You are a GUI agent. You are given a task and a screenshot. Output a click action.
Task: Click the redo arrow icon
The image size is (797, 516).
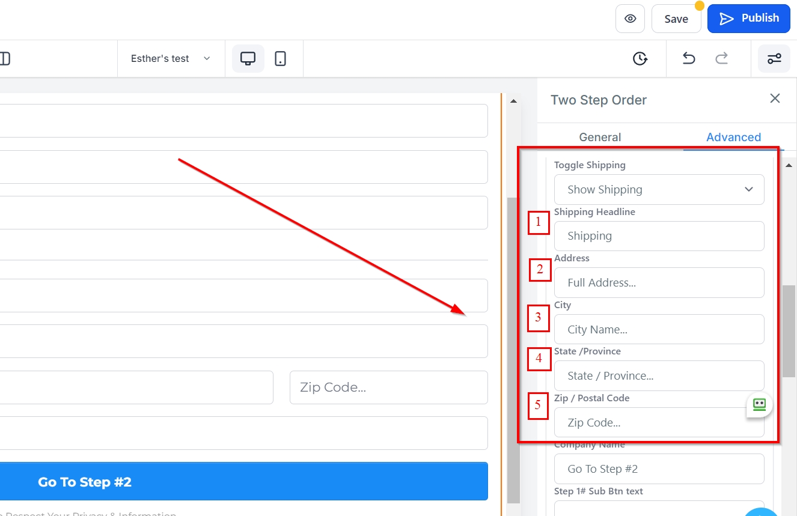point(721,58)
